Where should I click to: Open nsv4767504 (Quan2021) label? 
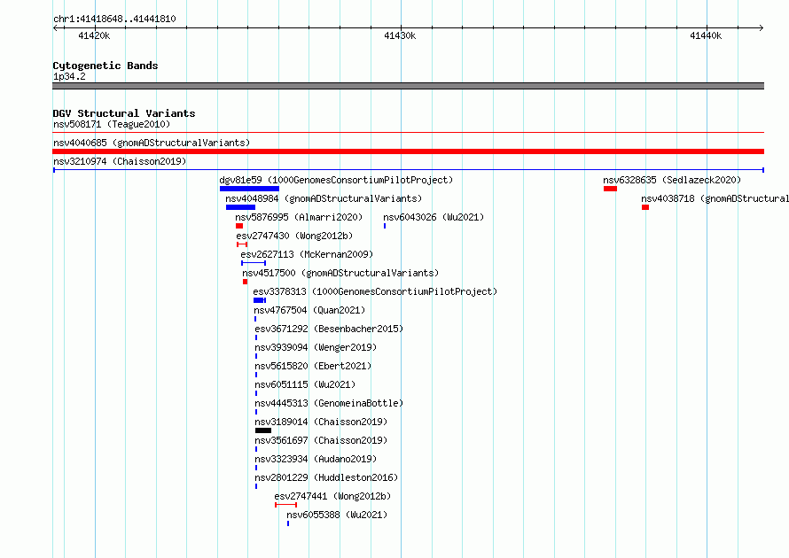click(x=309, y=310)
